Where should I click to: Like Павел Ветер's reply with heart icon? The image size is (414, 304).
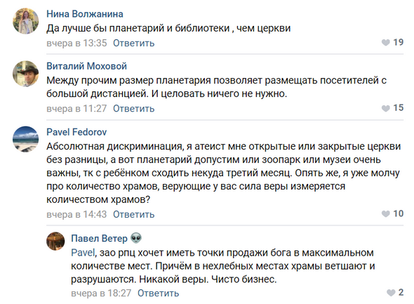[391, 292]
